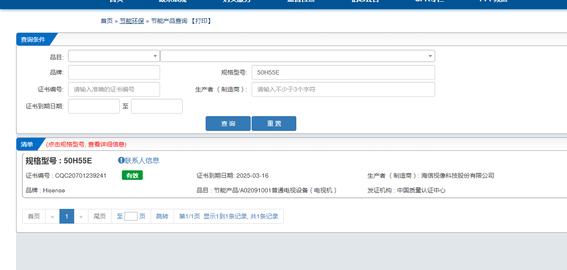Select the 证书到期日期 end date field

(x=157, y=106)
